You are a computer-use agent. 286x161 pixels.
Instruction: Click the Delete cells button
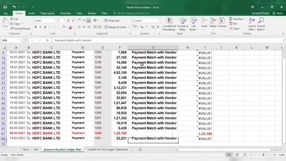pos(213,24)
